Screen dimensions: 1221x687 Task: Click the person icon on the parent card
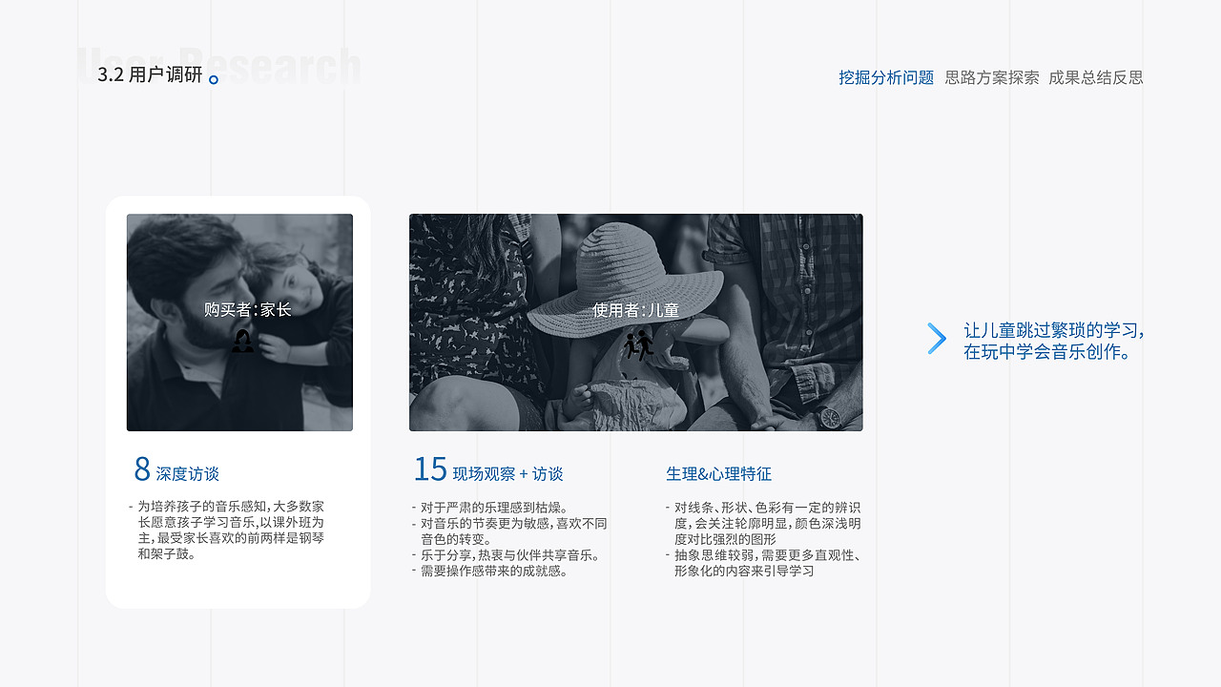tap(243, 340)
